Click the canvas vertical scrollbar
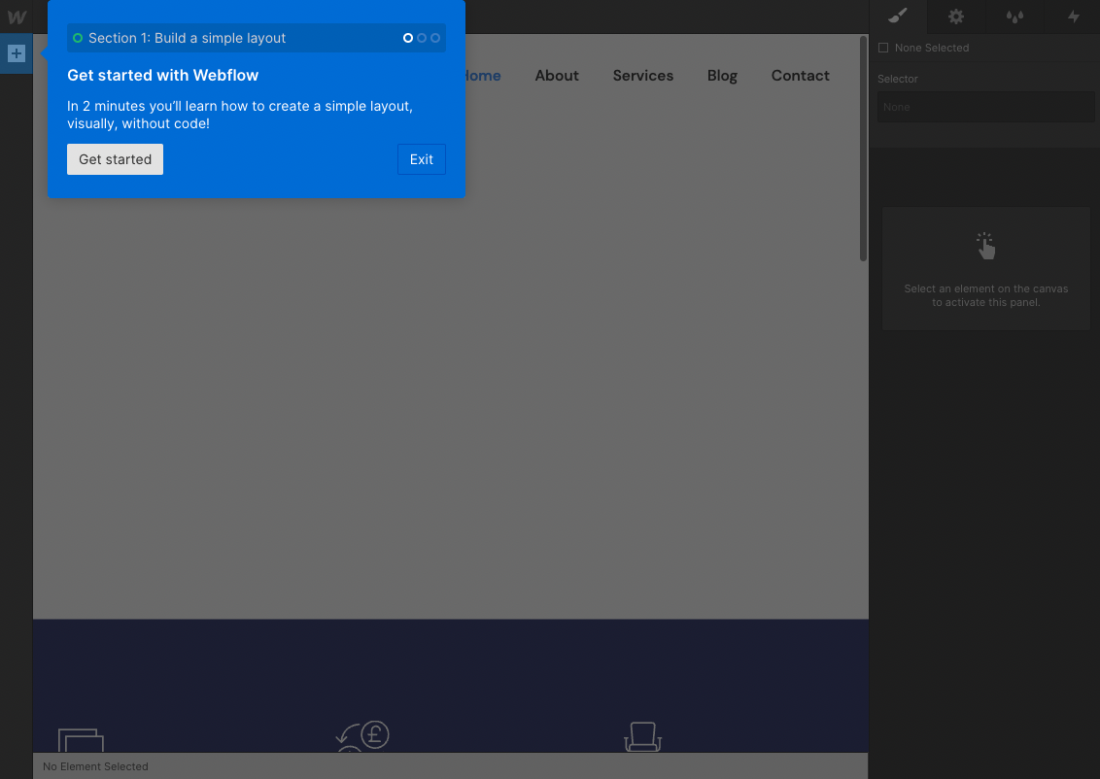 [x=863, y=149]
